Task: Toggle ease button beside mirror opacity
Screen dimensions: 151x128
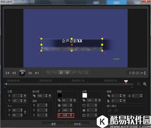Action: point(124,96)
